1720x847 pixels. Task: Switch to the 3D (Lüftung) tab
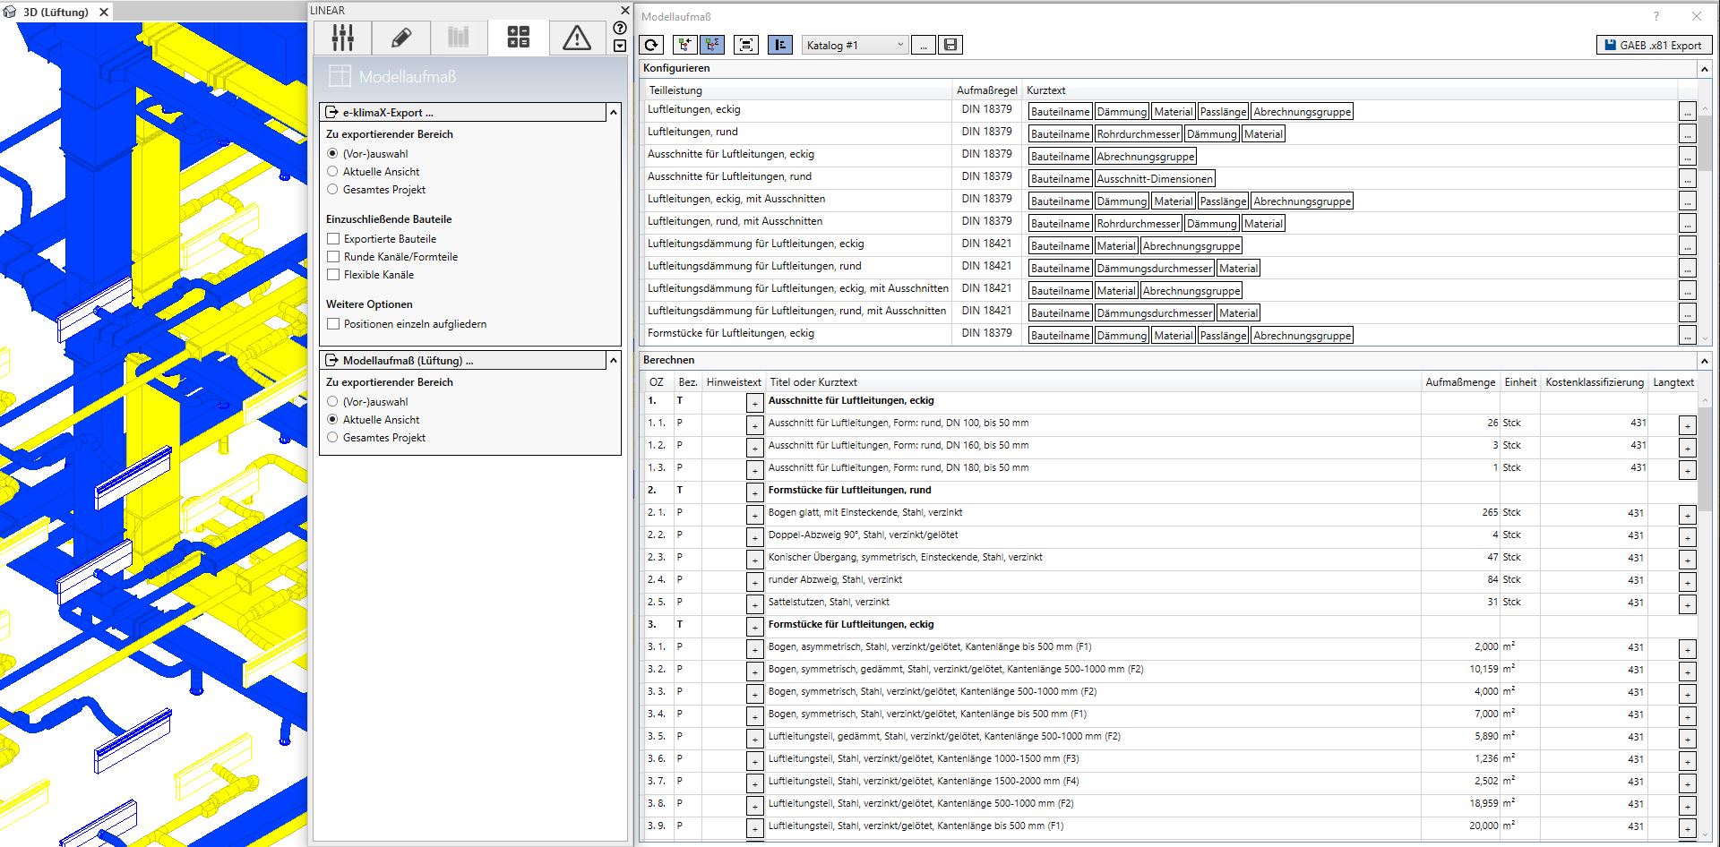click(56, 12)
